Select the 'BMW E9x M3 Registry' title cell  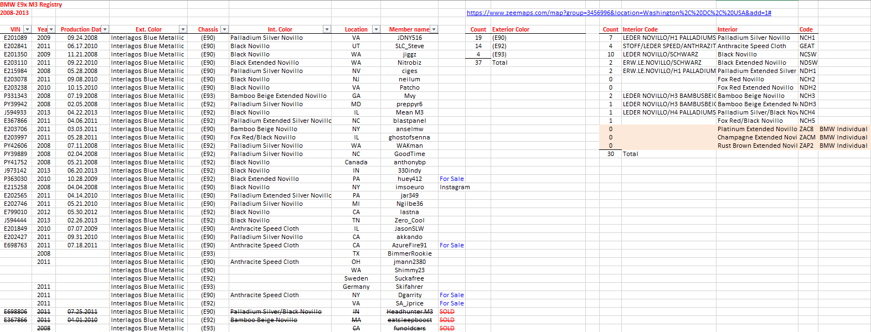(31, 4)
